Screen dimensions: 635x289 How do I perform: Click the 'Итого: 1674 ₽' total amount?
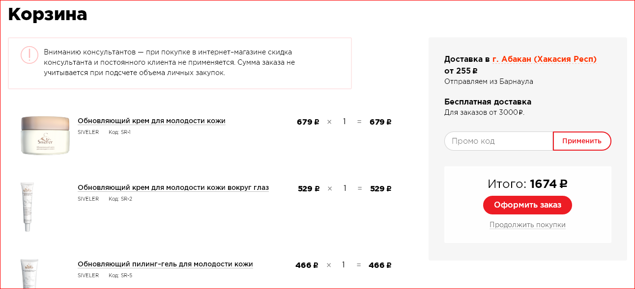(527, 184)
